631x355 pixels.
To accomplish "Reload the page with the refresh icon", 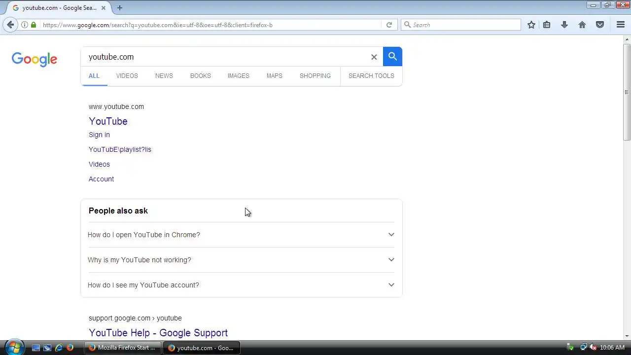I will (389, 25).
